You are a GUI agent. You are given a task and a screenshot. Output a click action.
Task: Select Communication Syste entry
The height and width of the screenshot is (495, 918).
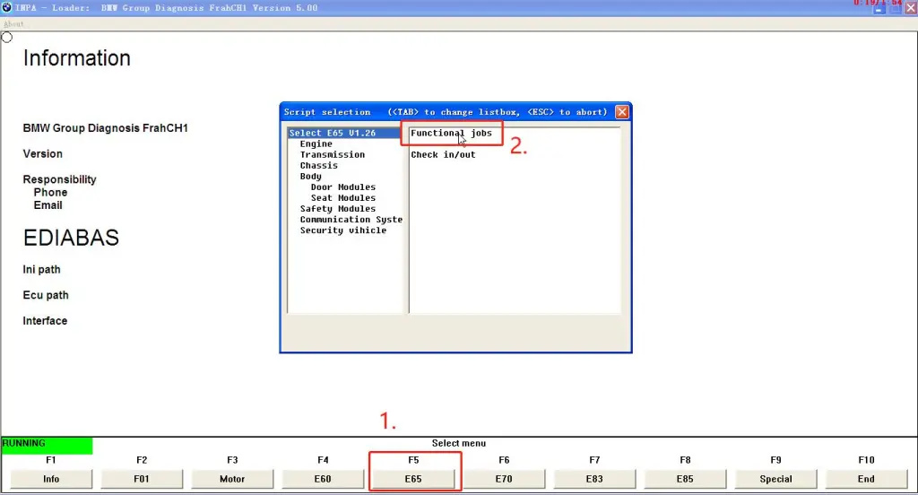[351, 220]
